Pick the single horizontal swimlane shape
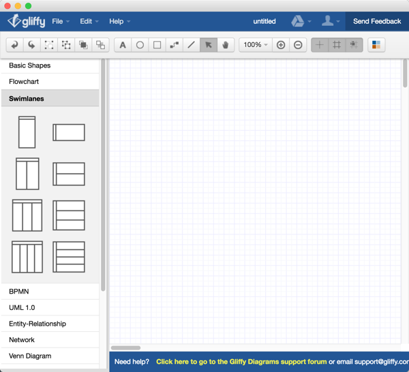409x372 pixels. click(69, 132)
